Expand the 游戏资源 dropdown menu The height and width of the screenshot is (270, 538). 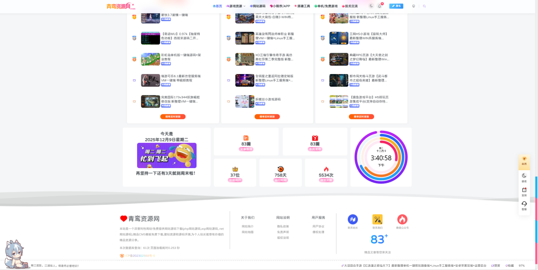pos(236,6)
